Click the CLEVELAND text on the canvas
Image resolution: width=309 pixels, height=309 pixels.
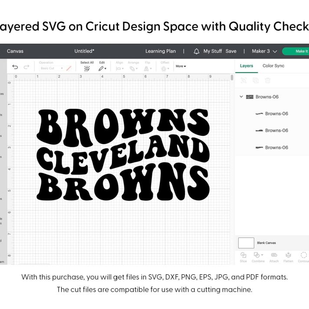point(123,154)
